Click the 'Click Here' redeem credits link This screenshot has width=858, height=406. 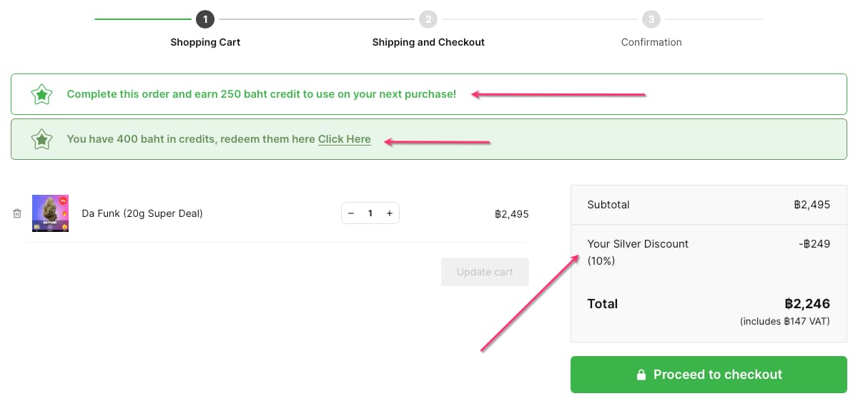tap(344, 139)
